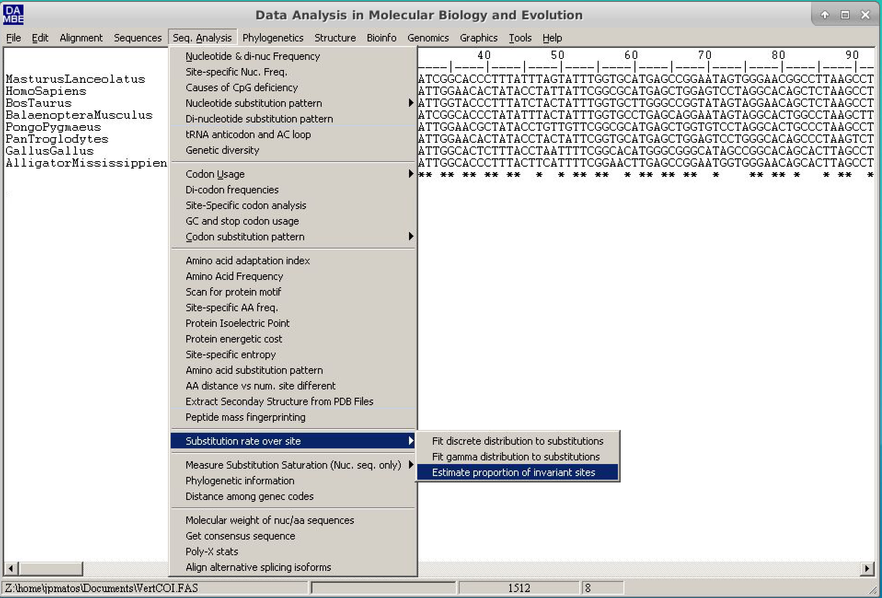
Task: Collapse the Seq. Analysis menu
Action: 202,38
